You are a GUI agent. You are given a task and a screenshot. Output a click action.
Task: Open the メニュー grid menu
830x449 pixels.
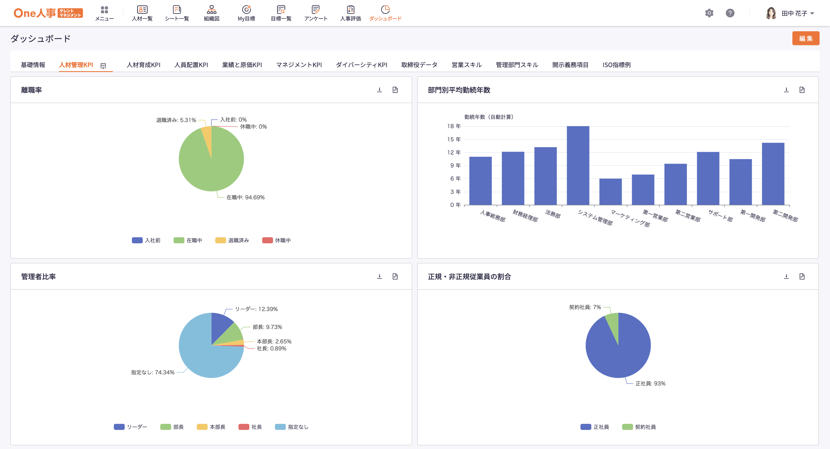104,13
